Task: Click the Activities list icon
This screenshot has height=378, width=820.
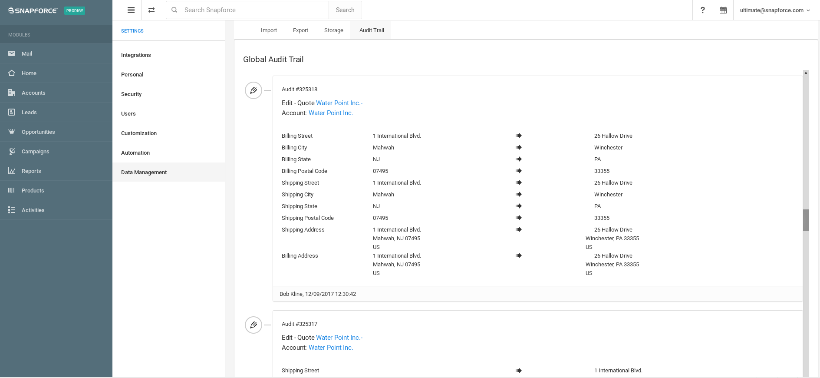Action: coord(12,210)
